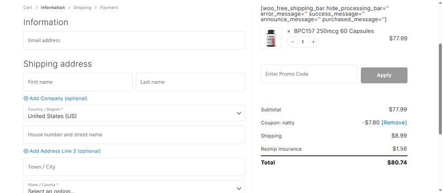443x193 pixels.
Task: Focus the First name field
Action: click(x=78, y=82)
